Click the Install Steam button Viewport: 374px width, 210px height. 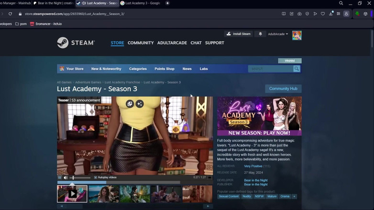238,34
